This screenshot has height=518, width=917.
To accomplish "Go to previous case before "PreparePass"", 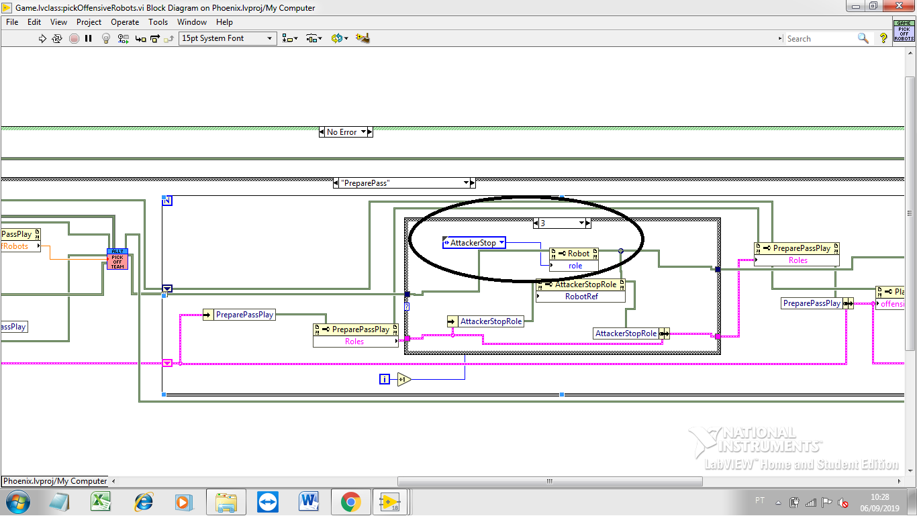I will click(336, 183).
